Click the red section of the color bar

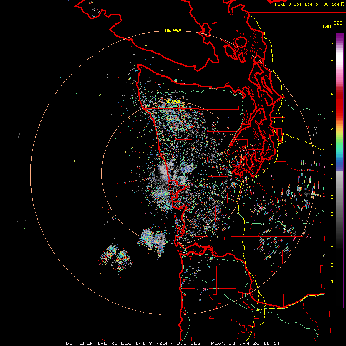point(339,104)
